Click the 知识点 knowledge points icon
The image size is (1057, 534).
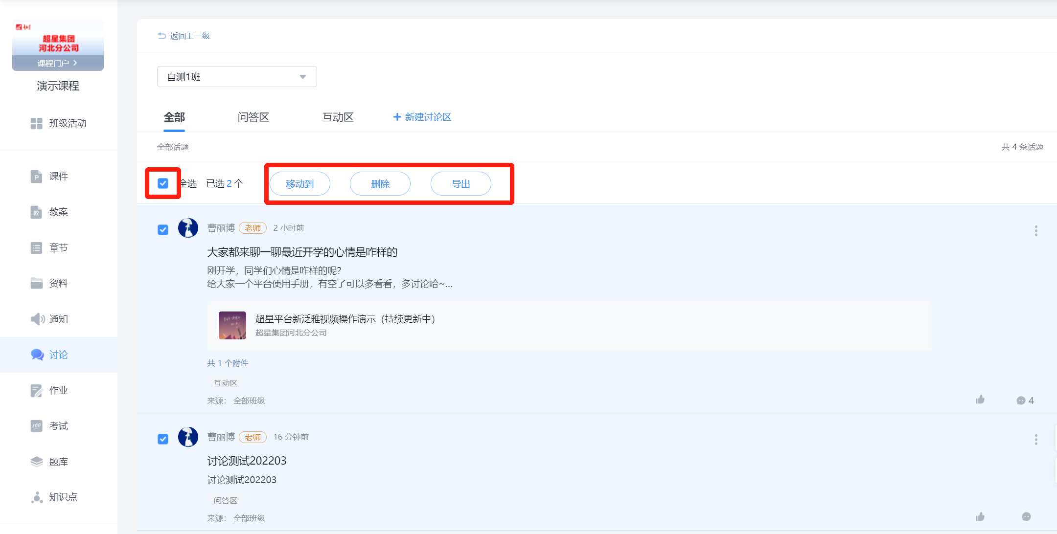[37, 497]
